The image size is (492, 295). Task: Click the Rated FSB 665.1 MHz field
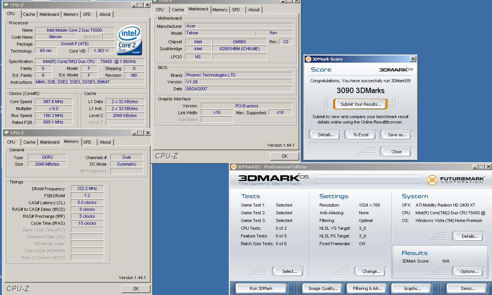coord(53,122)
